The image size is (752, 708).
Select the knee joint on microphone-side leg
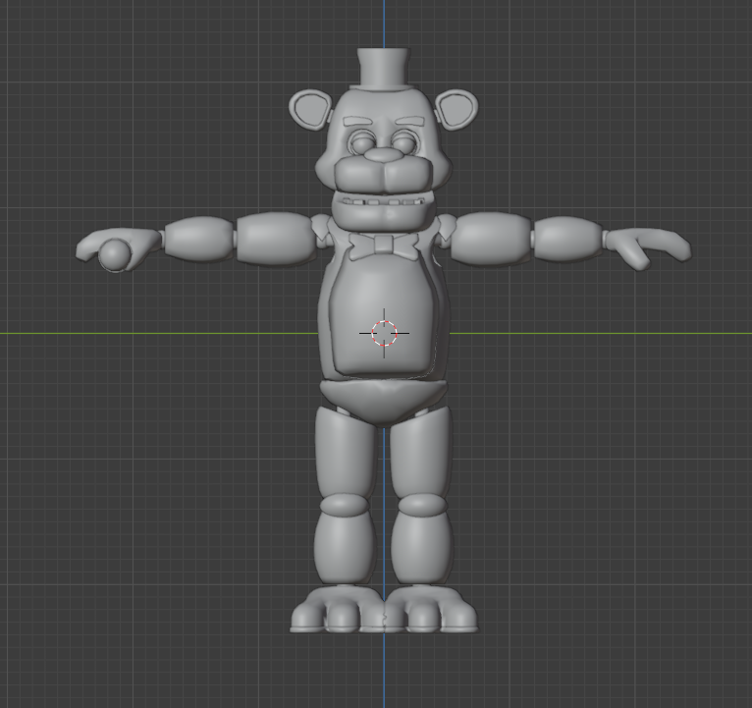click(345, 506)
